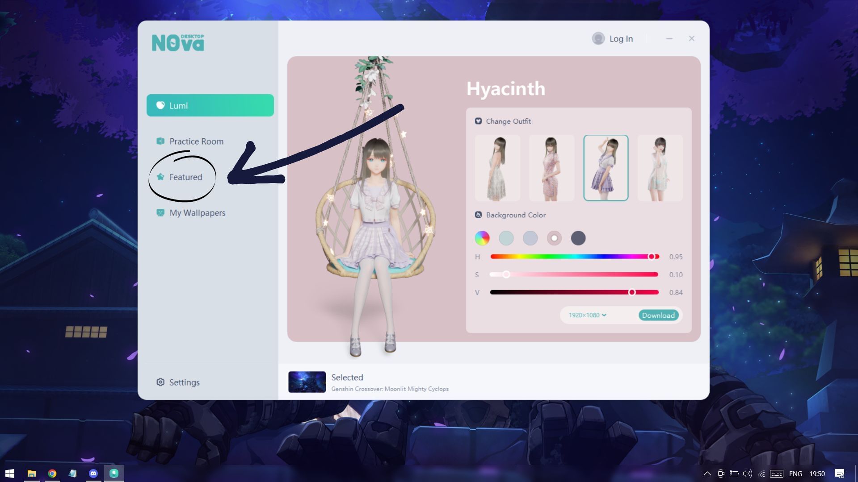Viewport: 858px width, 482px height.
Task: Select the floral qipao outfit thumbnail
Action: click(x=551, y=168)
